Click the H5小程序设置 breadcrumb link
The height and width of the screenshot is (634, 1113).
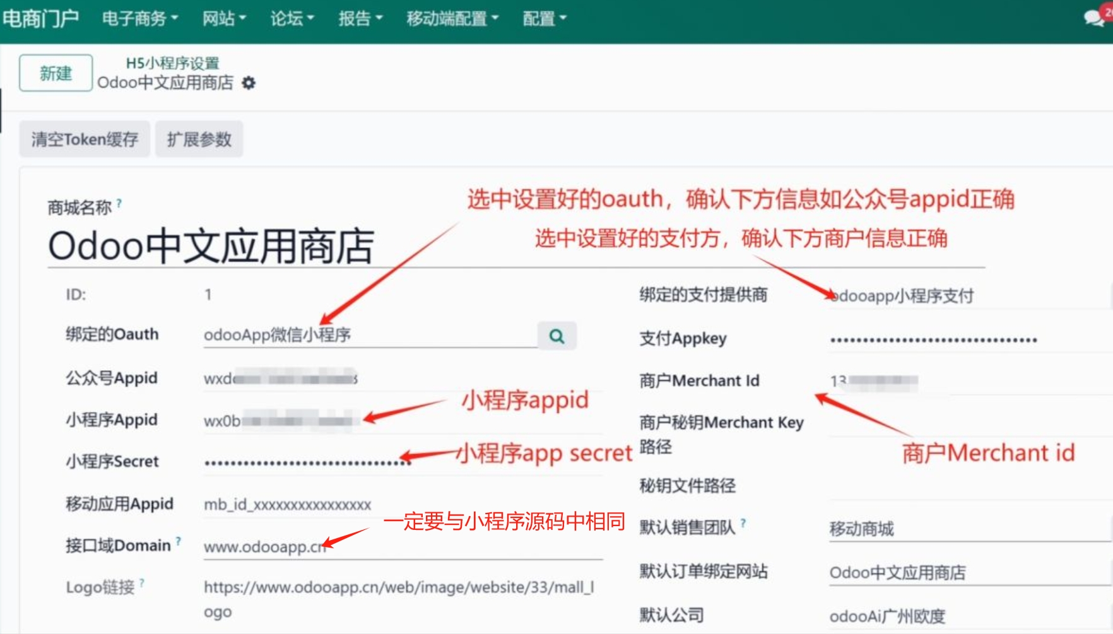(x=172, y=63)
